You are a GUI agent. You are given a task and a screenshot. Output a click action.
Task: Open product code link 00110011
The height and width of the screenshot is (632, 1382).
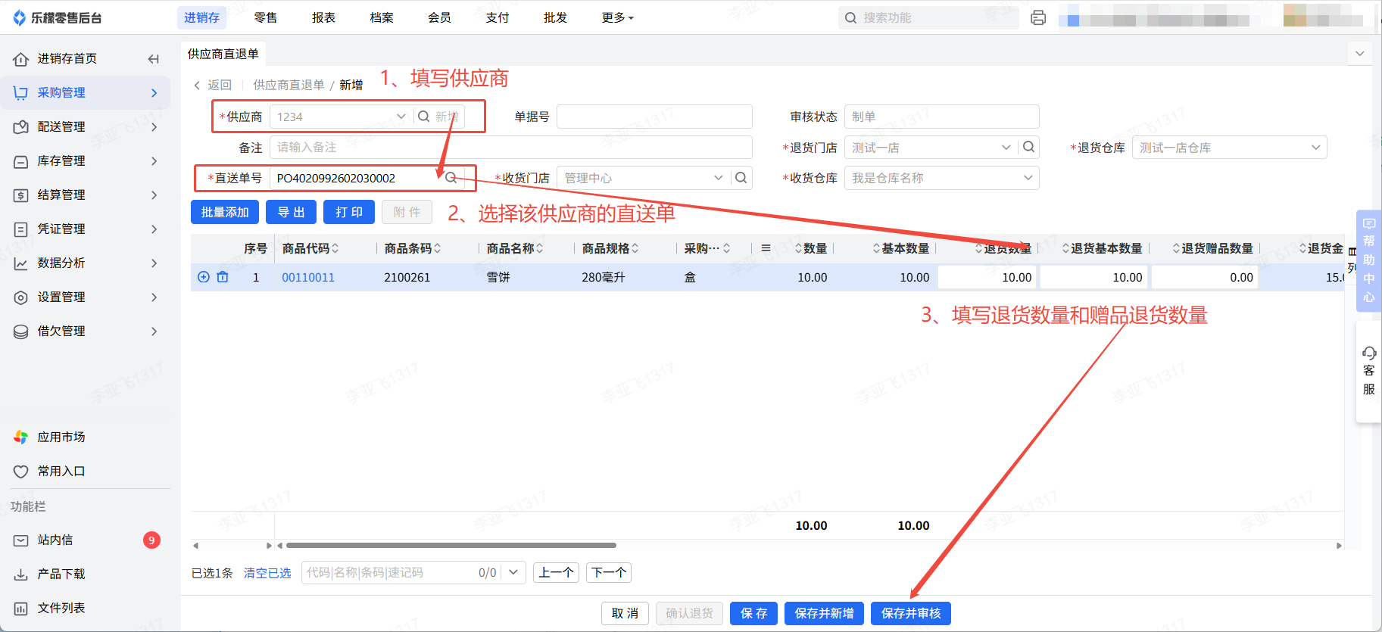308,277
